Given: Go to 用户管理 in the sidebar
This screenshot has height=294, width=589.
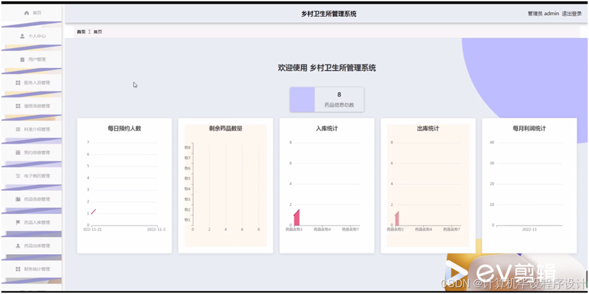Looking at the screenshot, I should point(32,60).
